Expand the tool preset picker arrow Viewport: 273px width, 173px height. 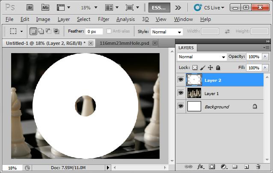pos(21,32)
